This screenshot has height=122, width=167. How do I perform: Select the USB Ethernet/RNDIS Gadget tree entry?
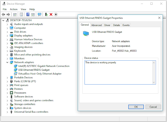coord(34,70)
